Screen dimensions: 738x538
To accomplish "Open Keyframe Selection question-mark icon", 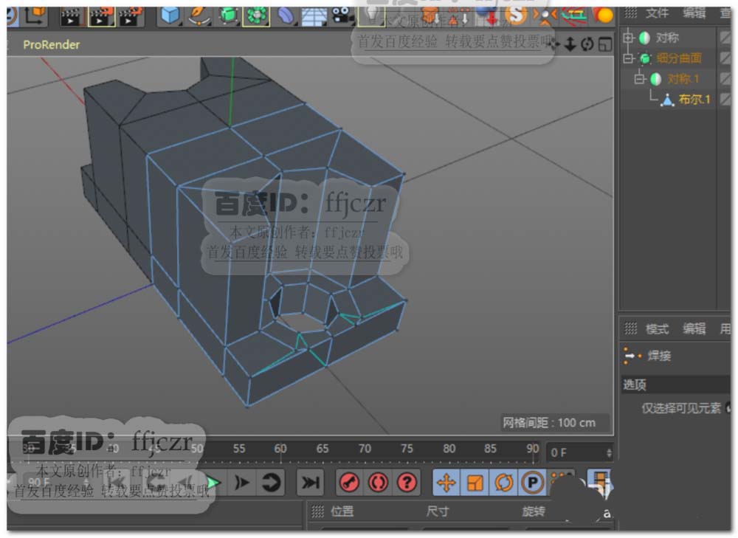I will pyautogui.click(x=407, y=483).
